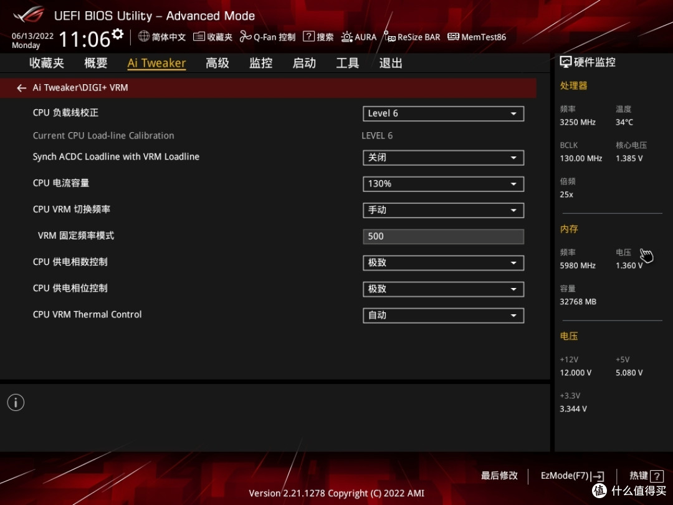Viewport: 673px width, 505px height.
Task: Open the AURA lighting icon
Action: pos(347,37)
